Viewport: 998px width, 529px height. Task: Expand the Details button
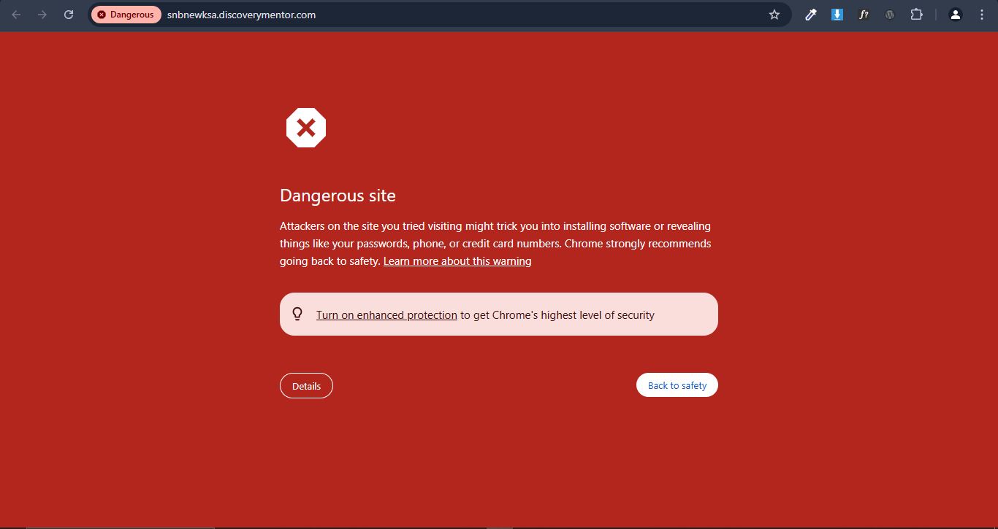tap(306, 386)
